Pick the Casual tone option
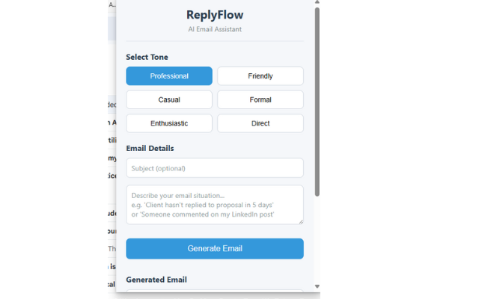This screenshot has height=299, width=479. (x=169, y=99)
